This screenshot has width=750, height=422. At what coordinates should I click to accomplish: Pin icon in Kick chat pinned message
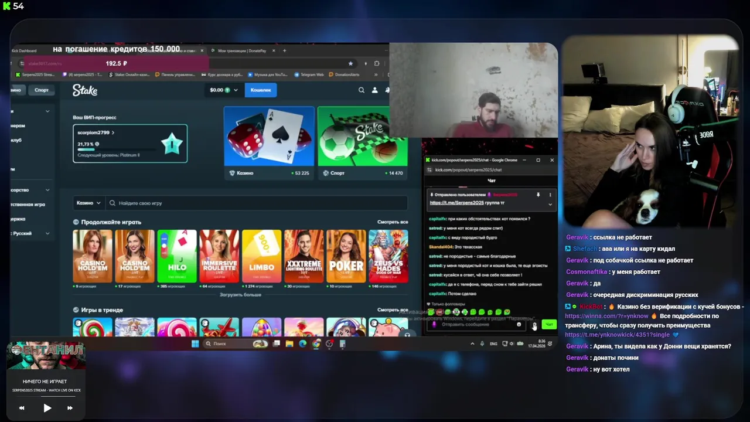click(x=538, y=195)
